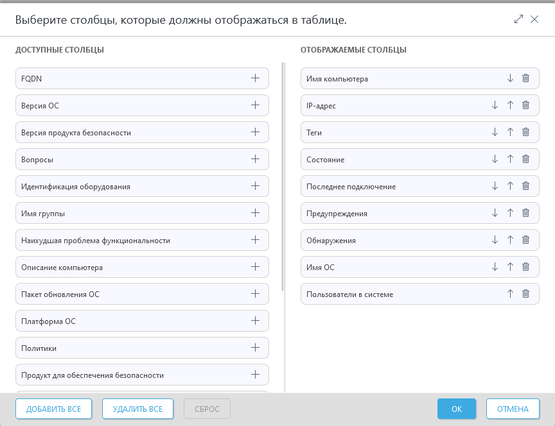Trash the Обнаружения column

pyautogui.click(x=525, y=240)
